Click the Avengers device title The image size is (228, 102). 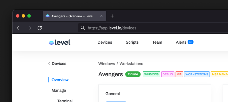coord(111,75)
